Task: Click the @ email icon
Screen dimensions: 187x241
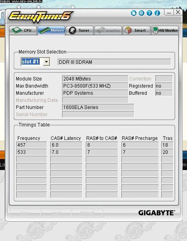Action: [x=141, y=13]
